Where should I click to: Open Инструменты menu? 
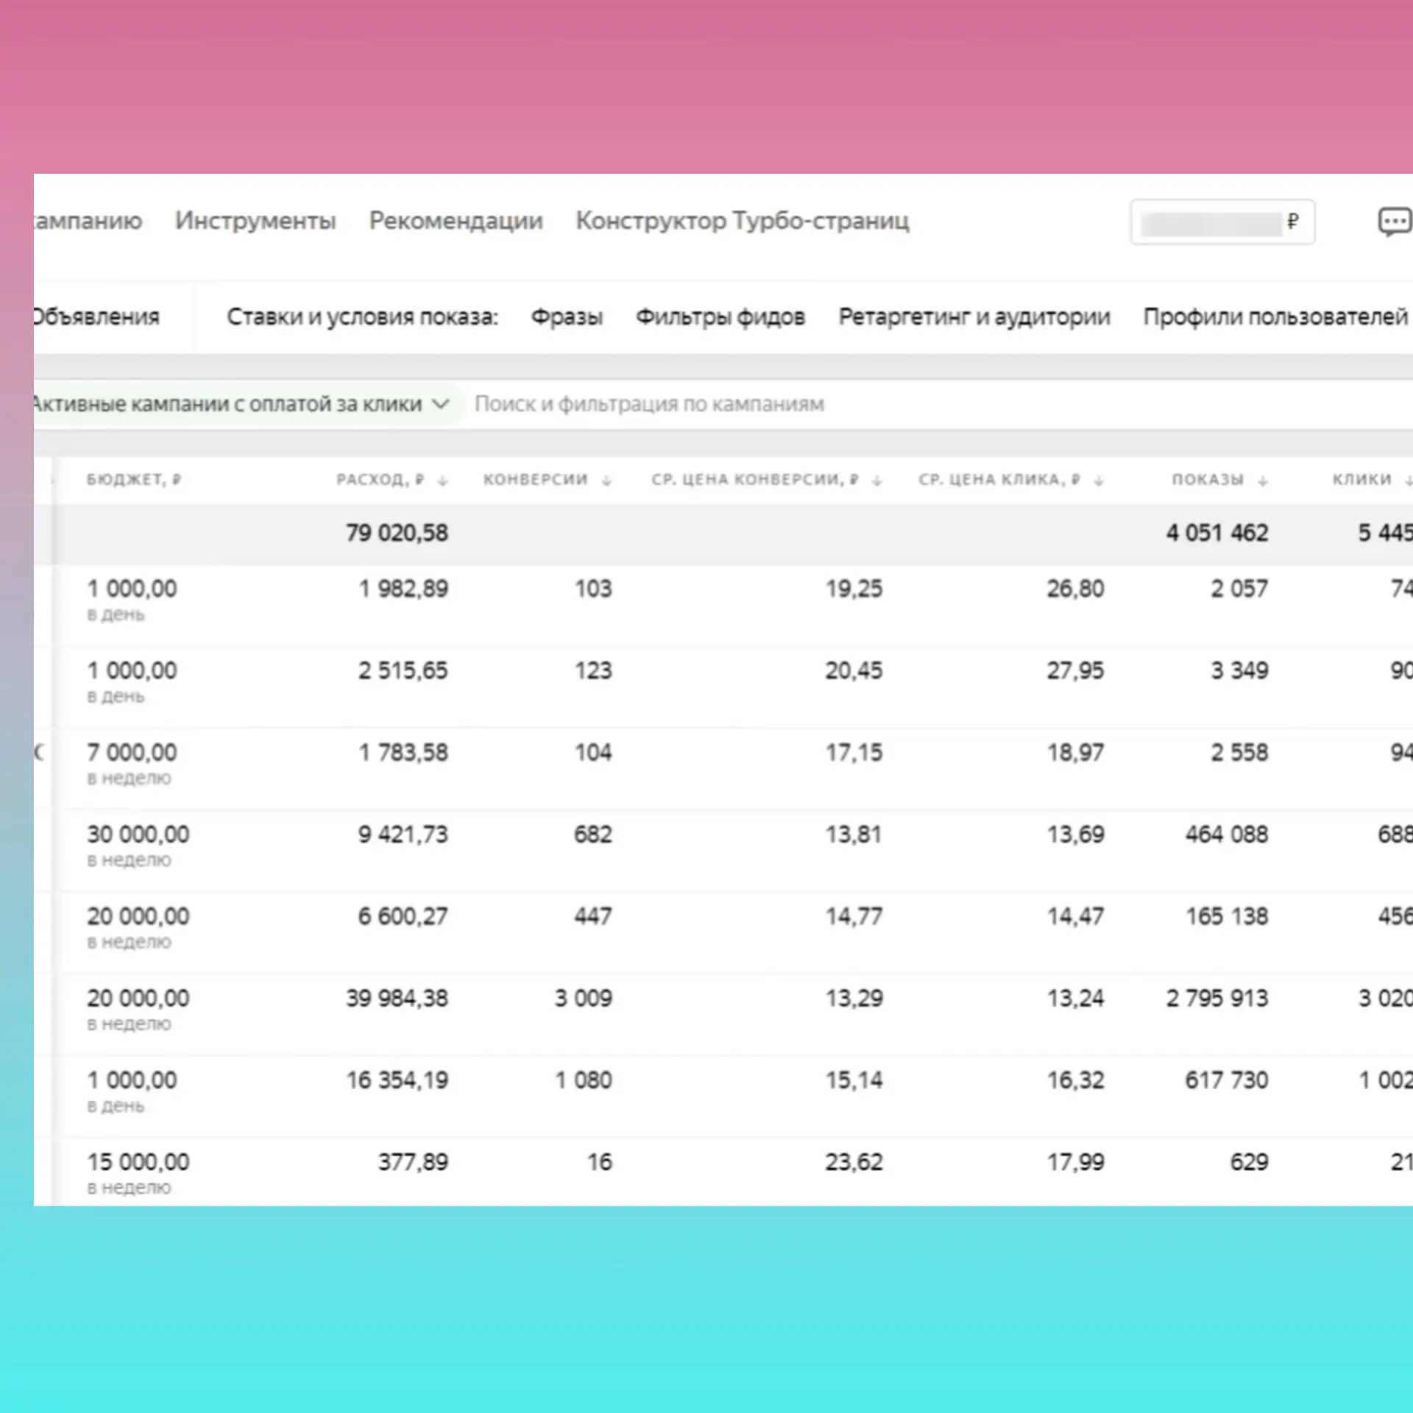[x=255, y=220]
